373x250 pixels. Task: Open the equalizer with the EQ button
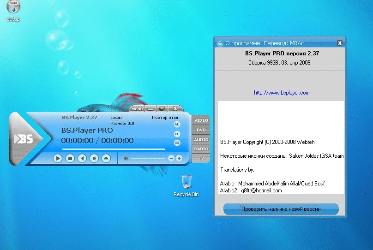pyautogui.click(x=177, y=143)
